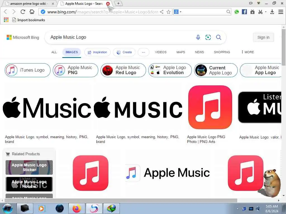
Task: Activate the scissors screenshot tool
Action: 260,12
